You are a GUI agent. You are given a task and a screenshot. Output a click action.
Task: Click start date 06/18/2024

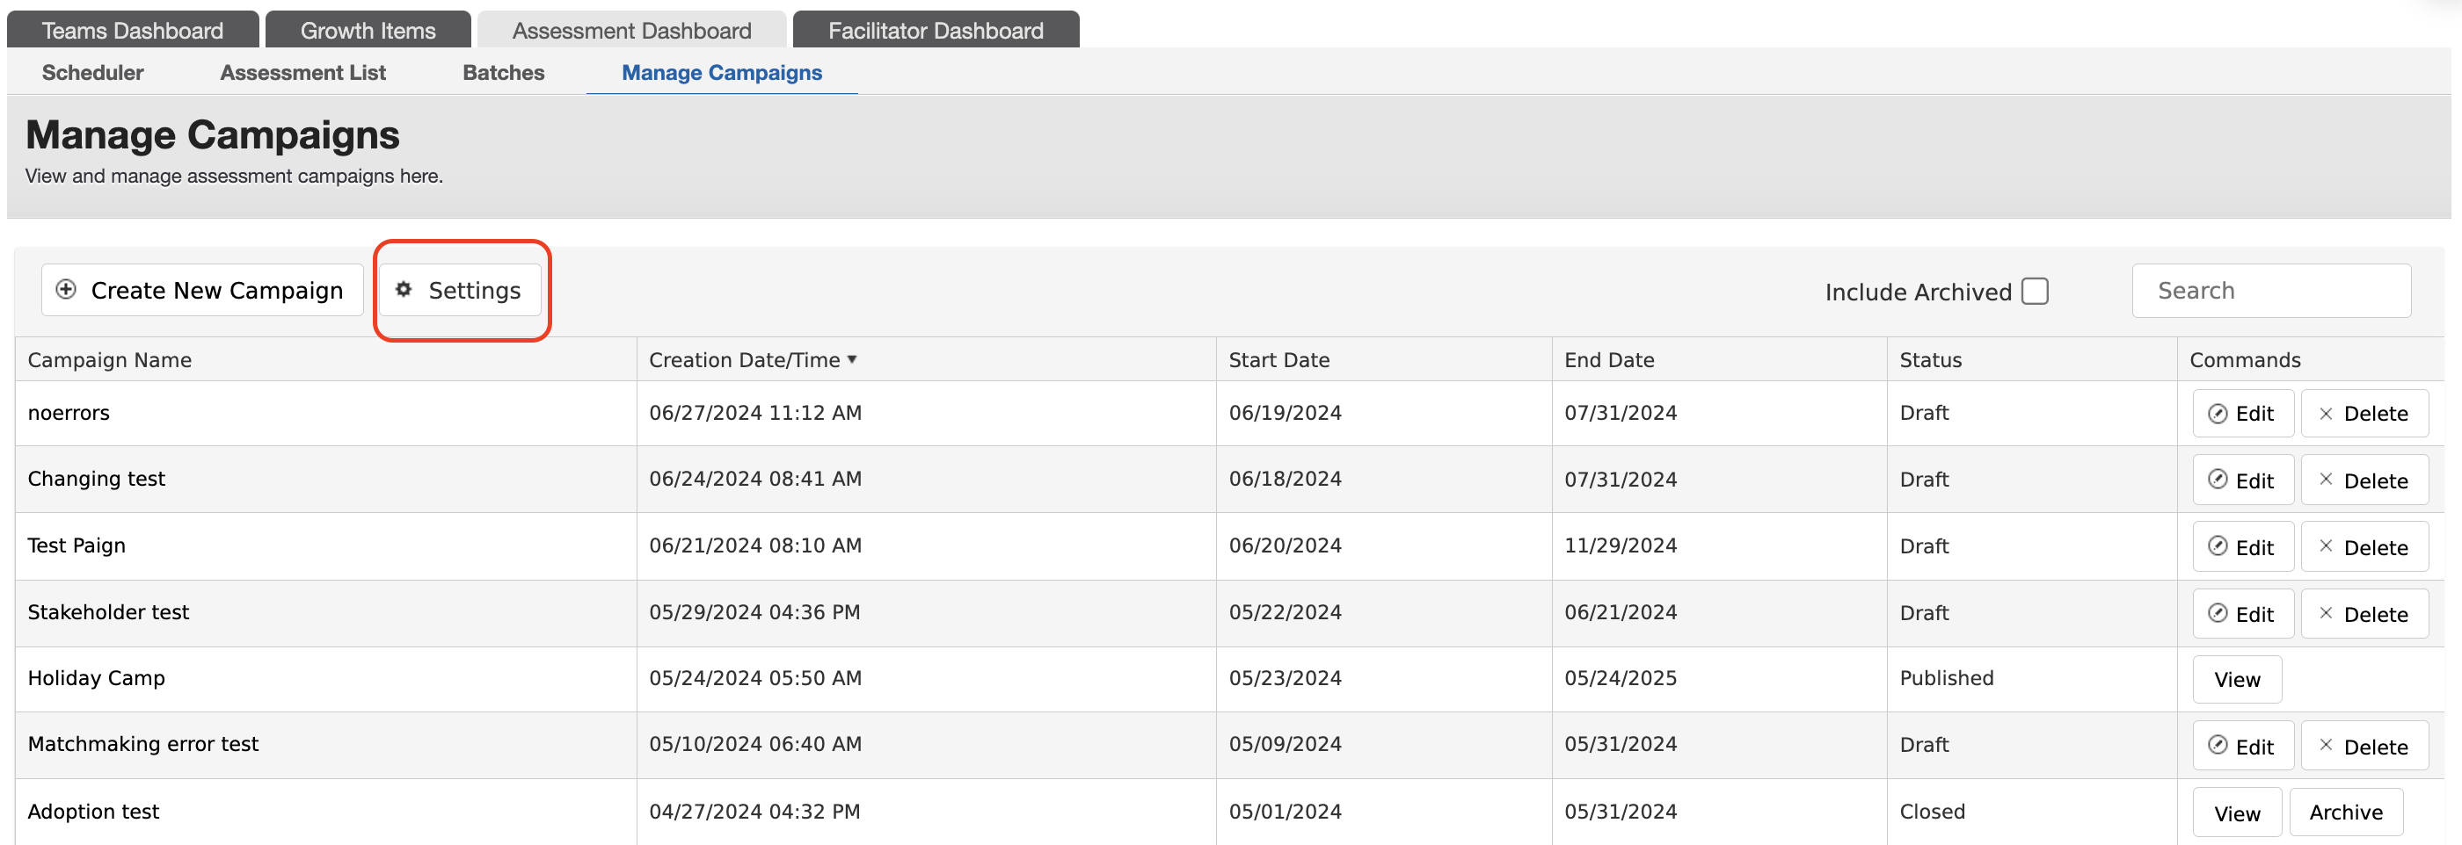[1285, 480]
